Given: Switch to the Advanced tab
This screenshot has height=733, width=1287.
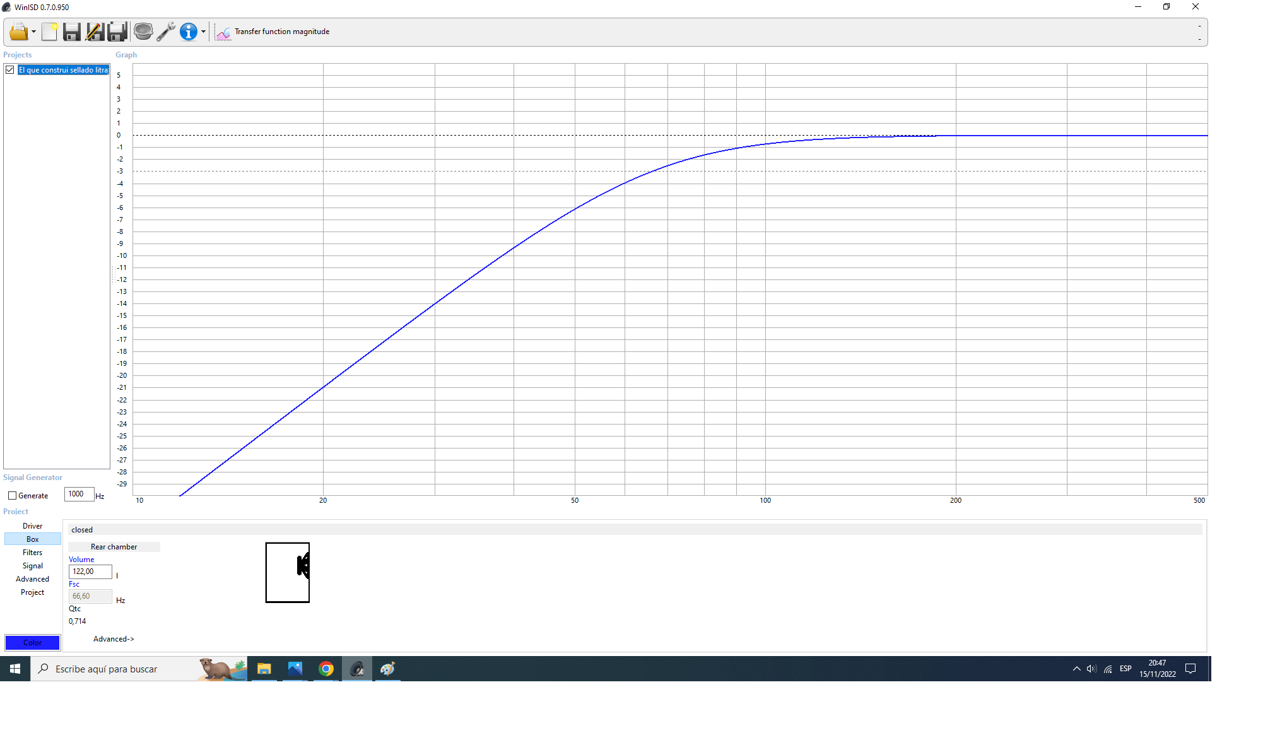Looking at the screenshot, I should (x=33, y=579).
